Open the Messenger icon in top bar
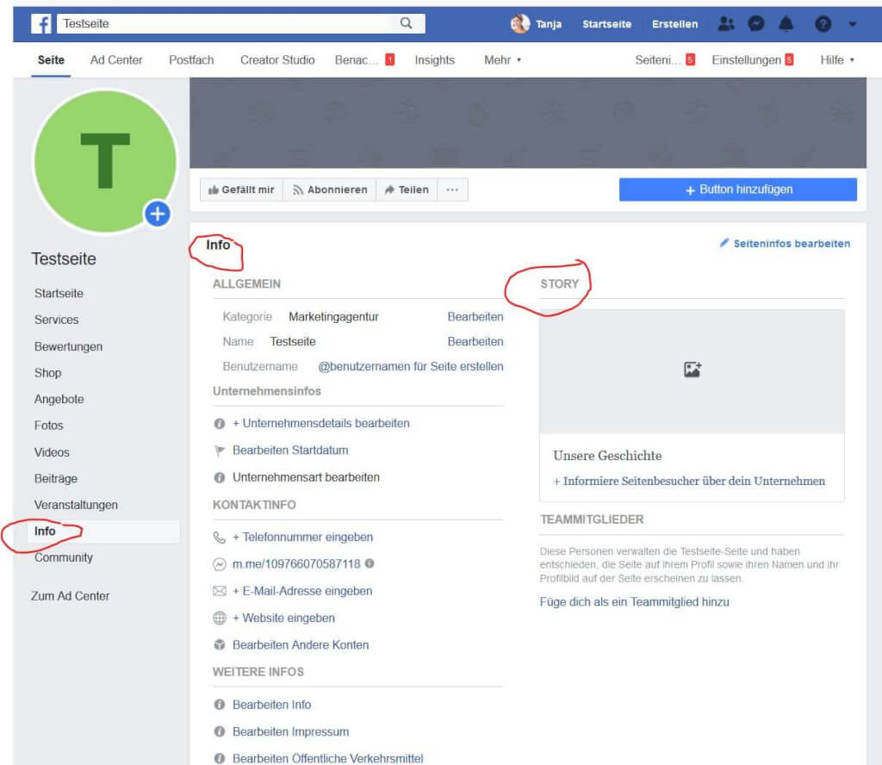The width and height of the screenshot is (882, 765). pos(756,24)
